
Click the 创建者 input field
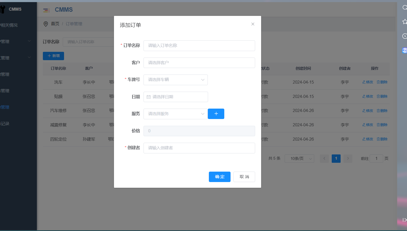pyautogui.click(x=199, y=148)
